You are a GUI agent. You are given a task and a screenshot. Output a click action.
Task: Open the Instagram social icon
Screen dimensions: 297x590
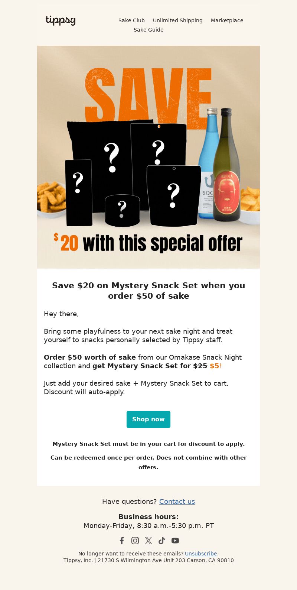[x=135, y=541]
